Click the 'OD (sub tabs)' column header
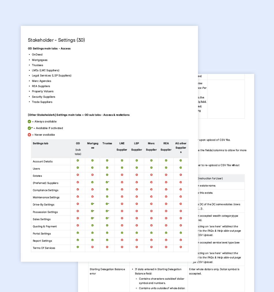 78,149
